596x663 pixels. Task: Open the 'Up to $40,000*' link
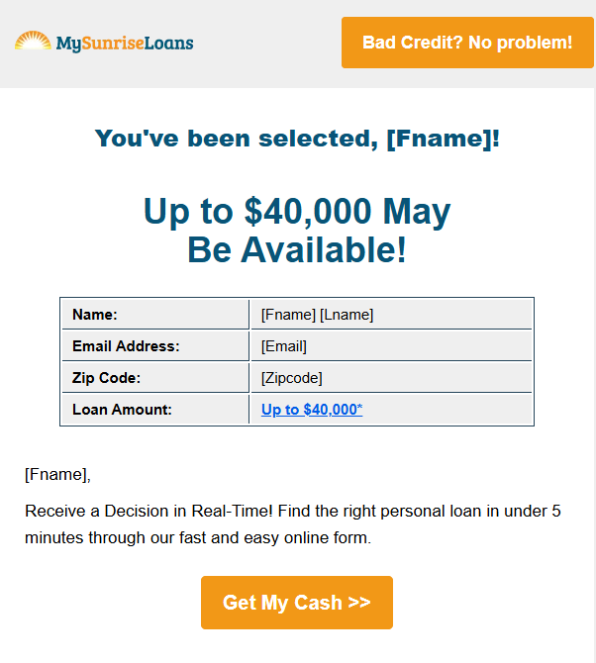[x=312, y=409]
